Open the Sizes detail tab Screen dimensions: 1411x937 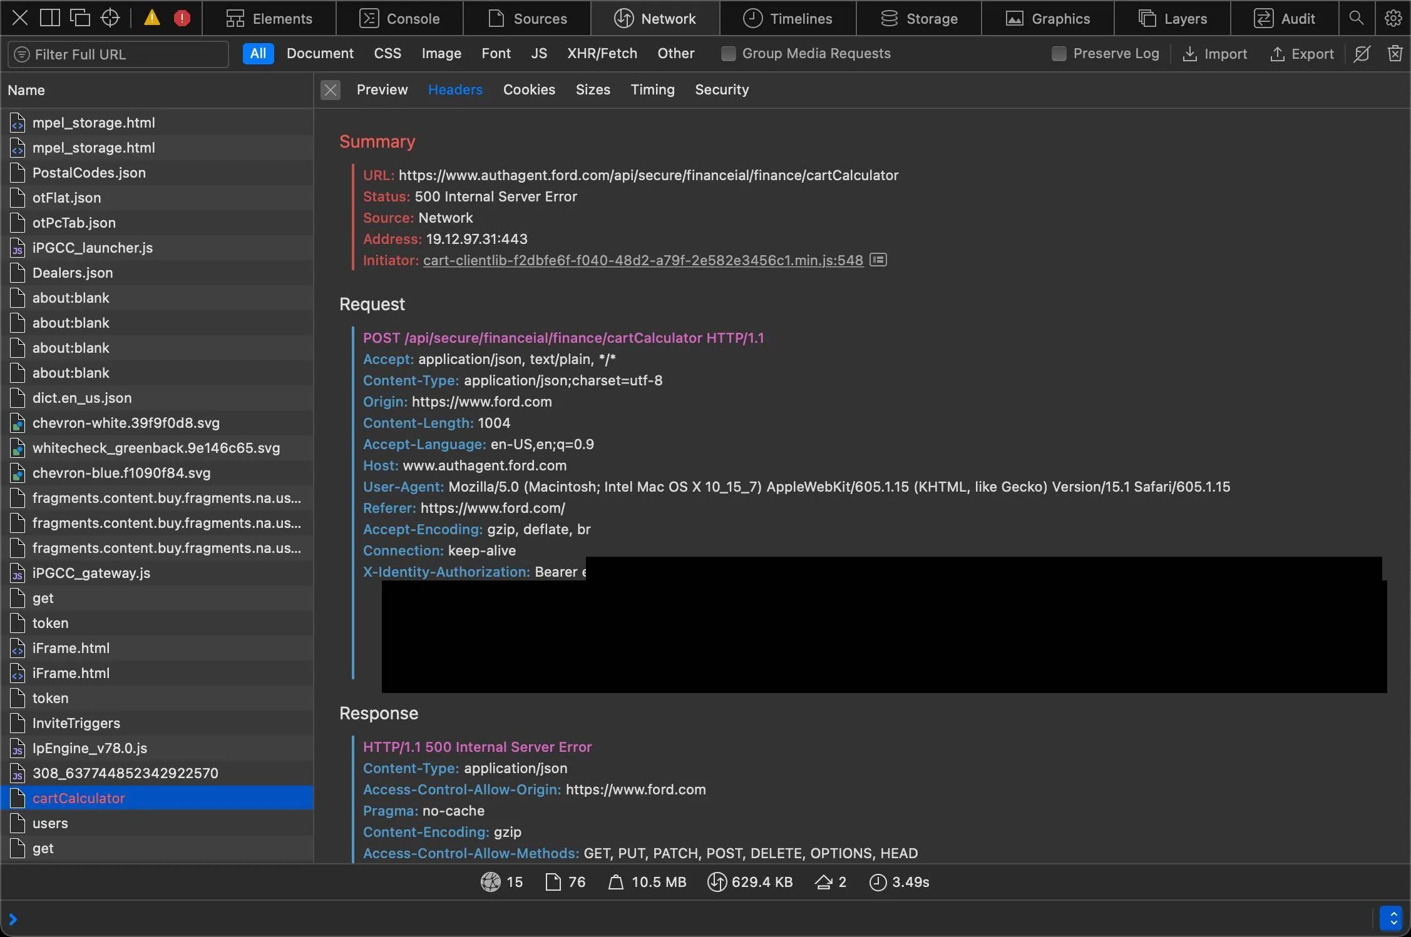point(593,89)
